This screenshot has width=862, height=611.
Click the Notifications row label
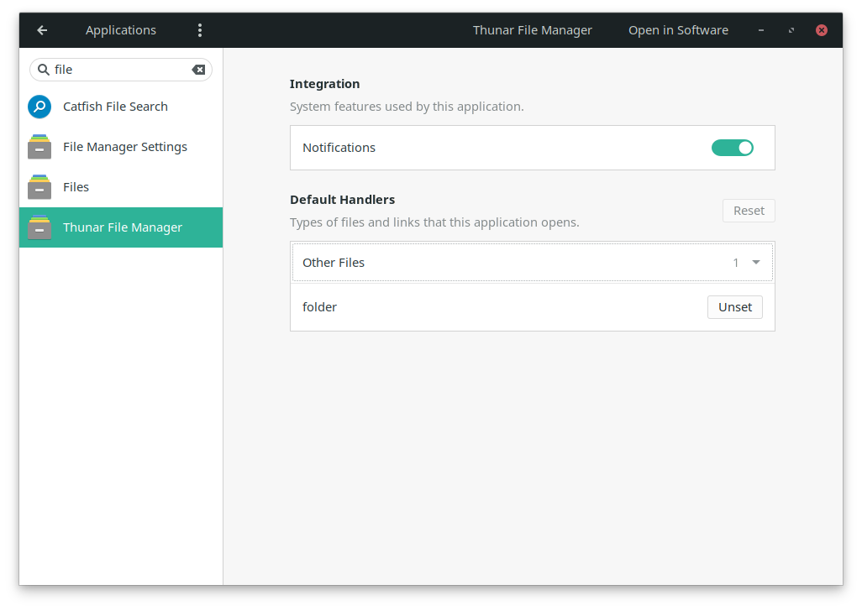click(339, 148)
